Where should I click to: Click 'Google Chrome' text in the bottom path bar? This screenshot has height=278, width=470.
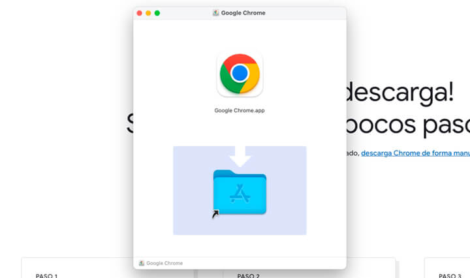[164, 263]
